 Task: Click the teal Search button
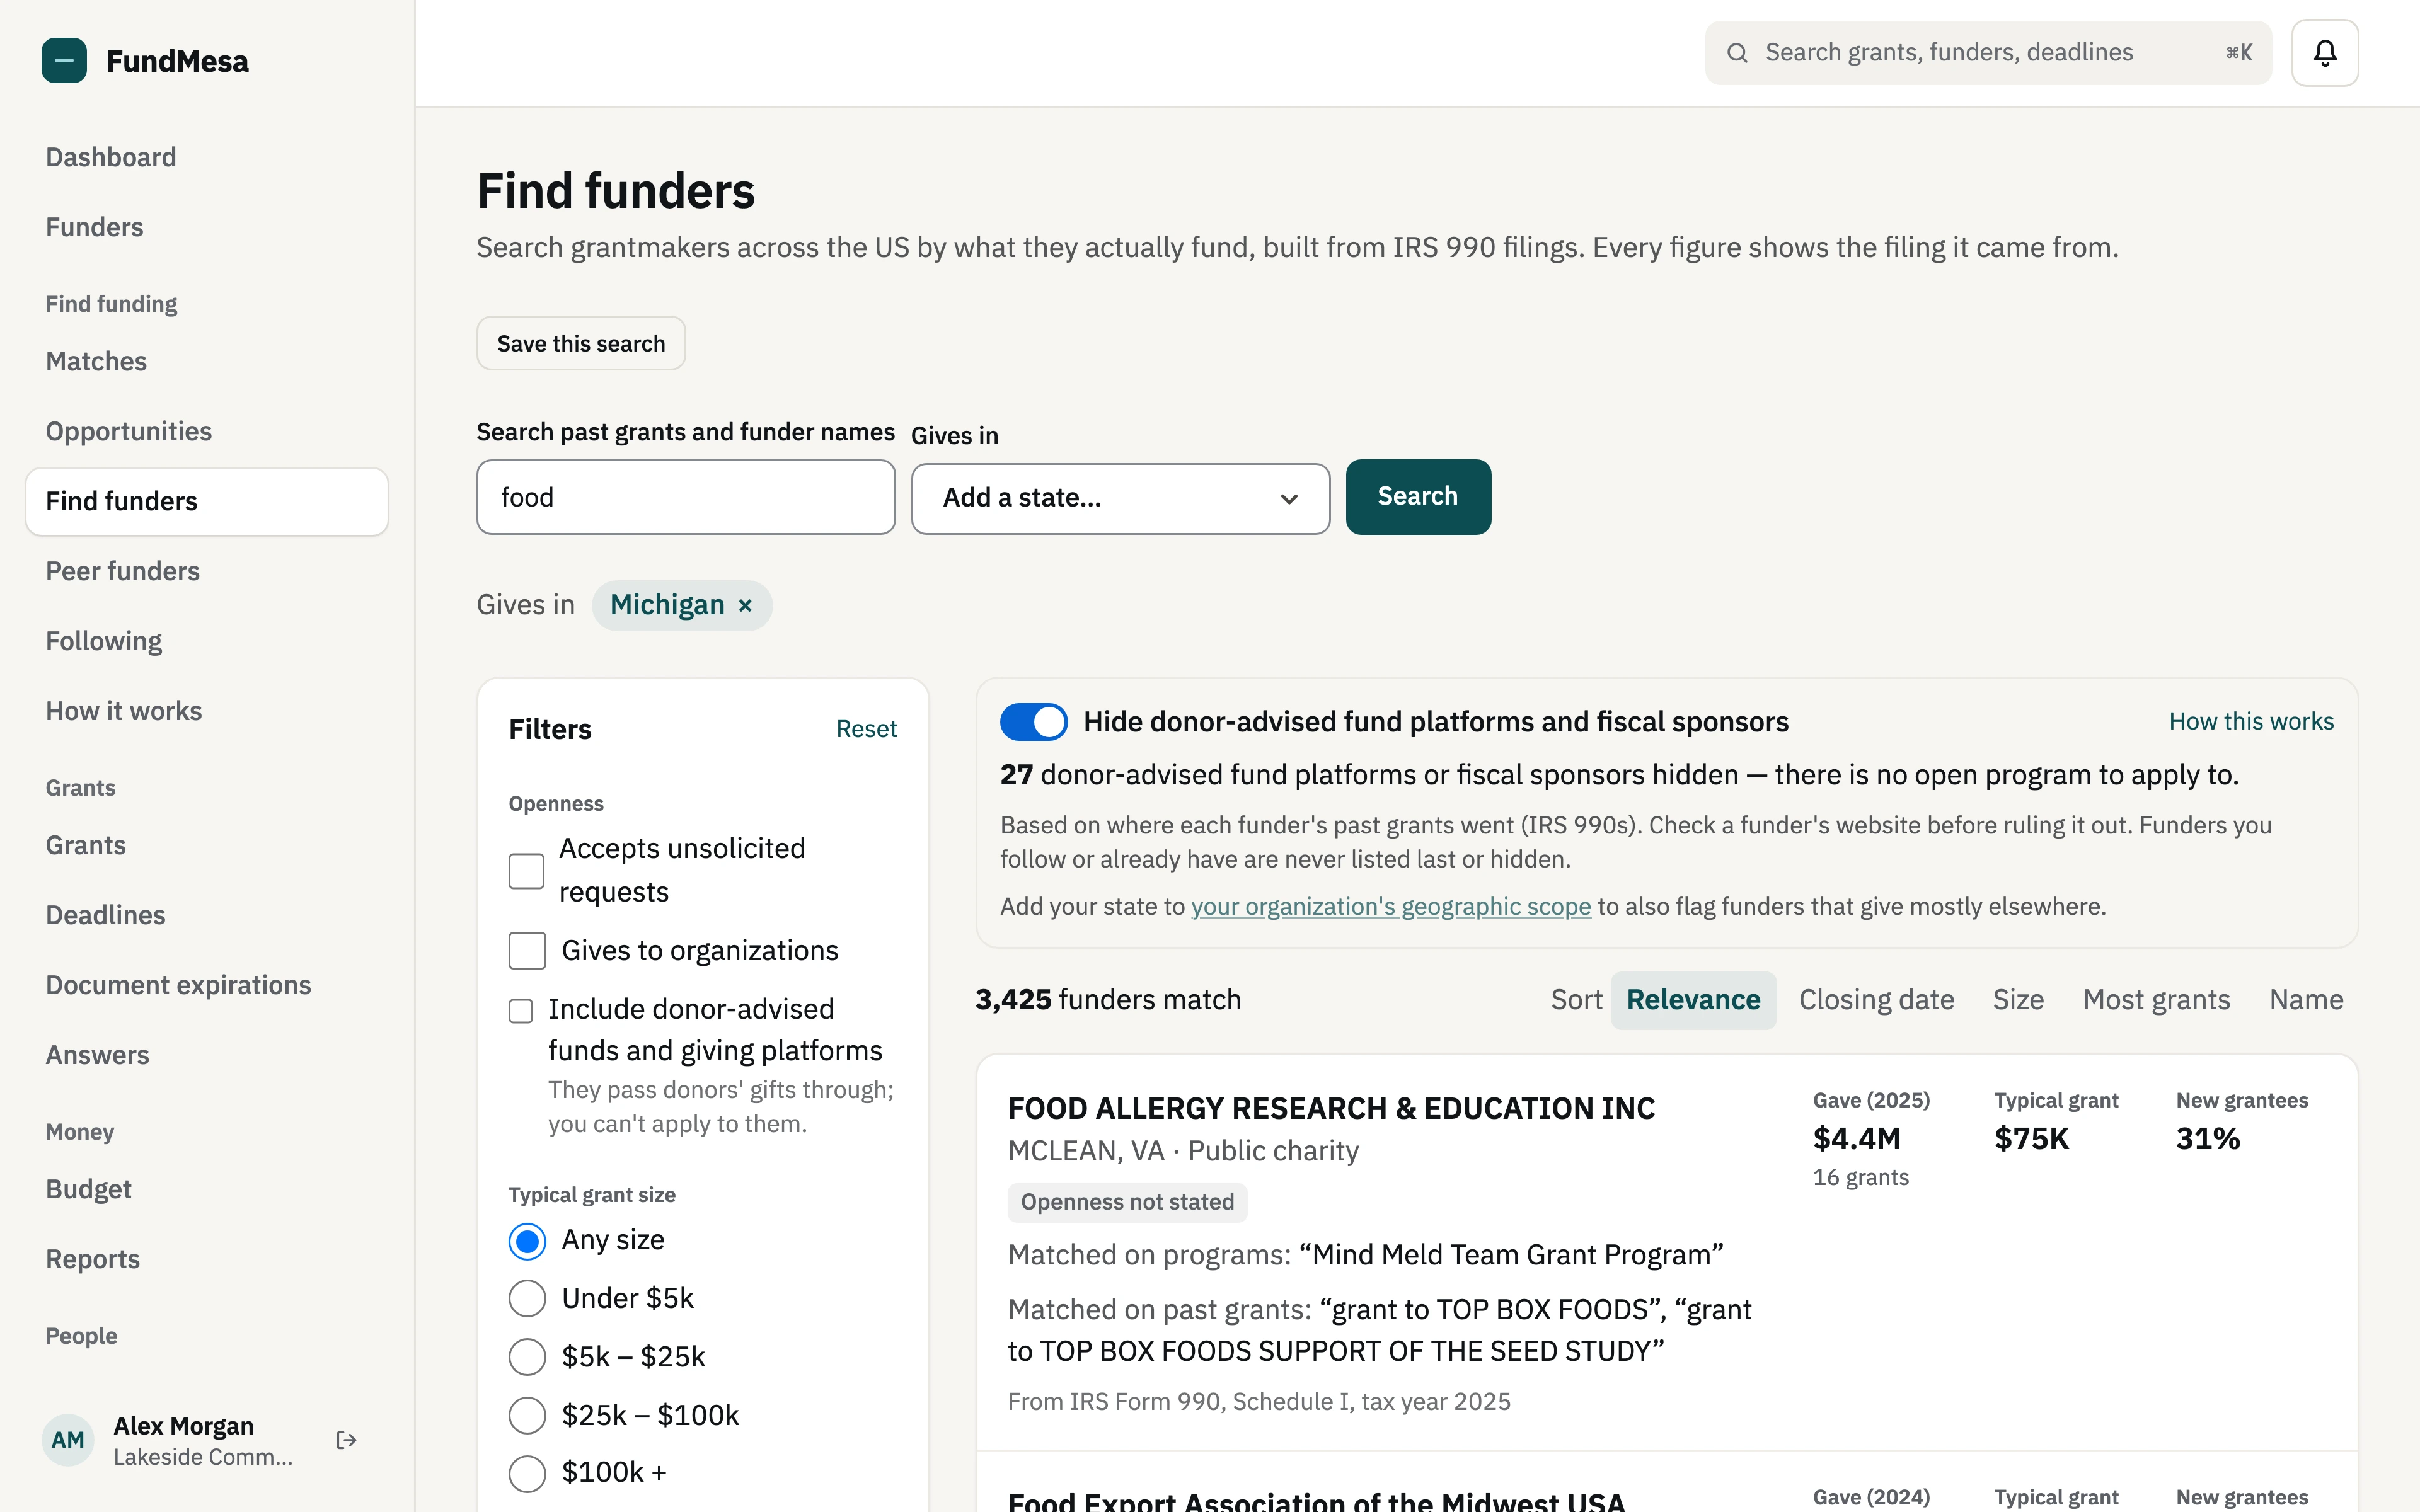click(1418, 497)
